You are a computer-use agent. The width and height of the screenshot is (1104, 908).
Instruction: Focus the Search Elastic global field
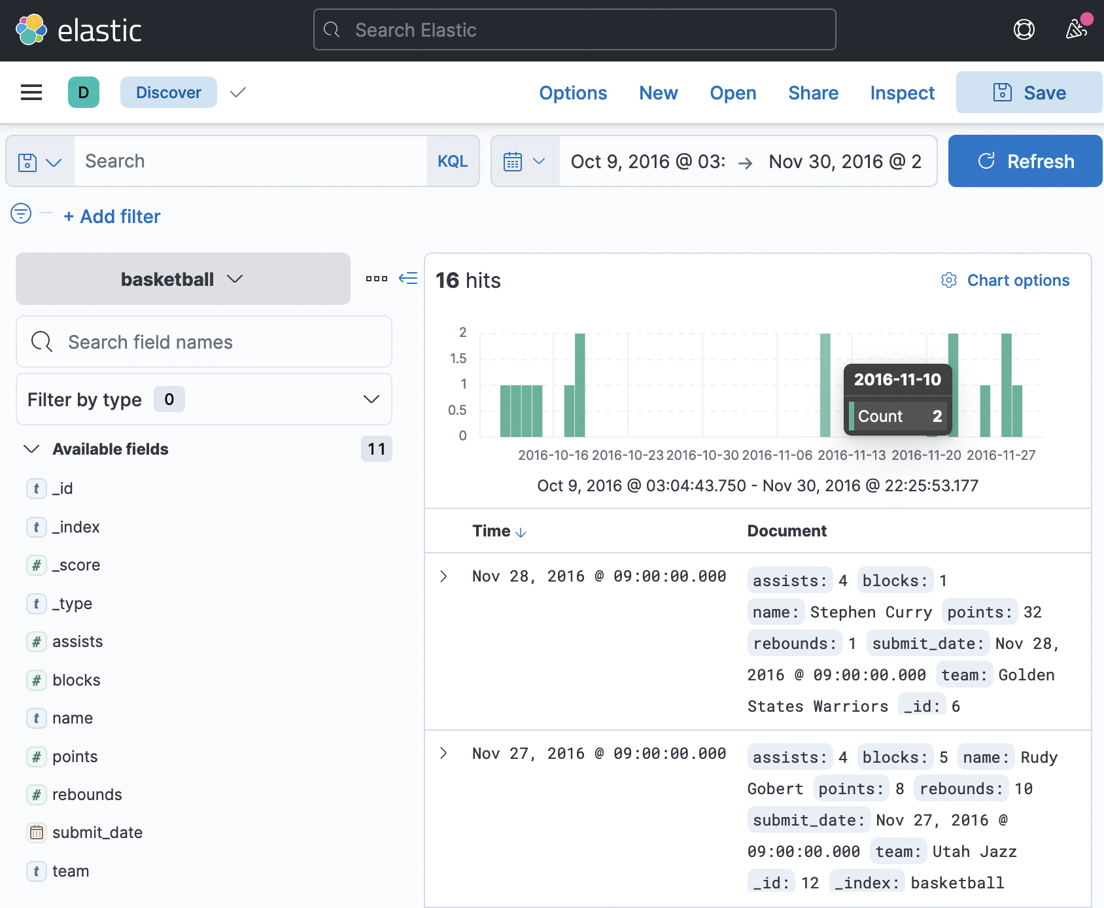tap(575, 29)
